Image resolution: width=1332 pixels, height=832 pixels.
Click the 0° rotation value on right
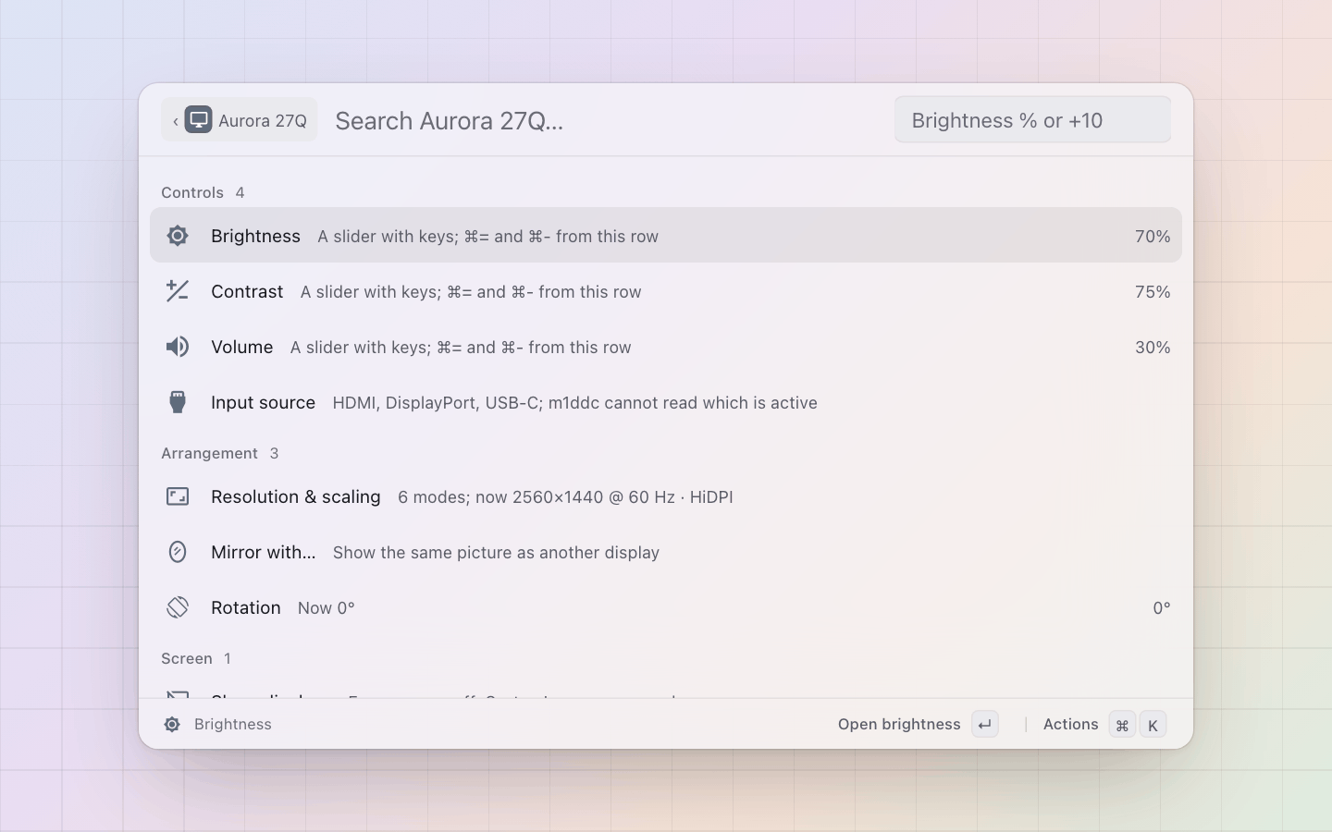tap(1162, 607)
